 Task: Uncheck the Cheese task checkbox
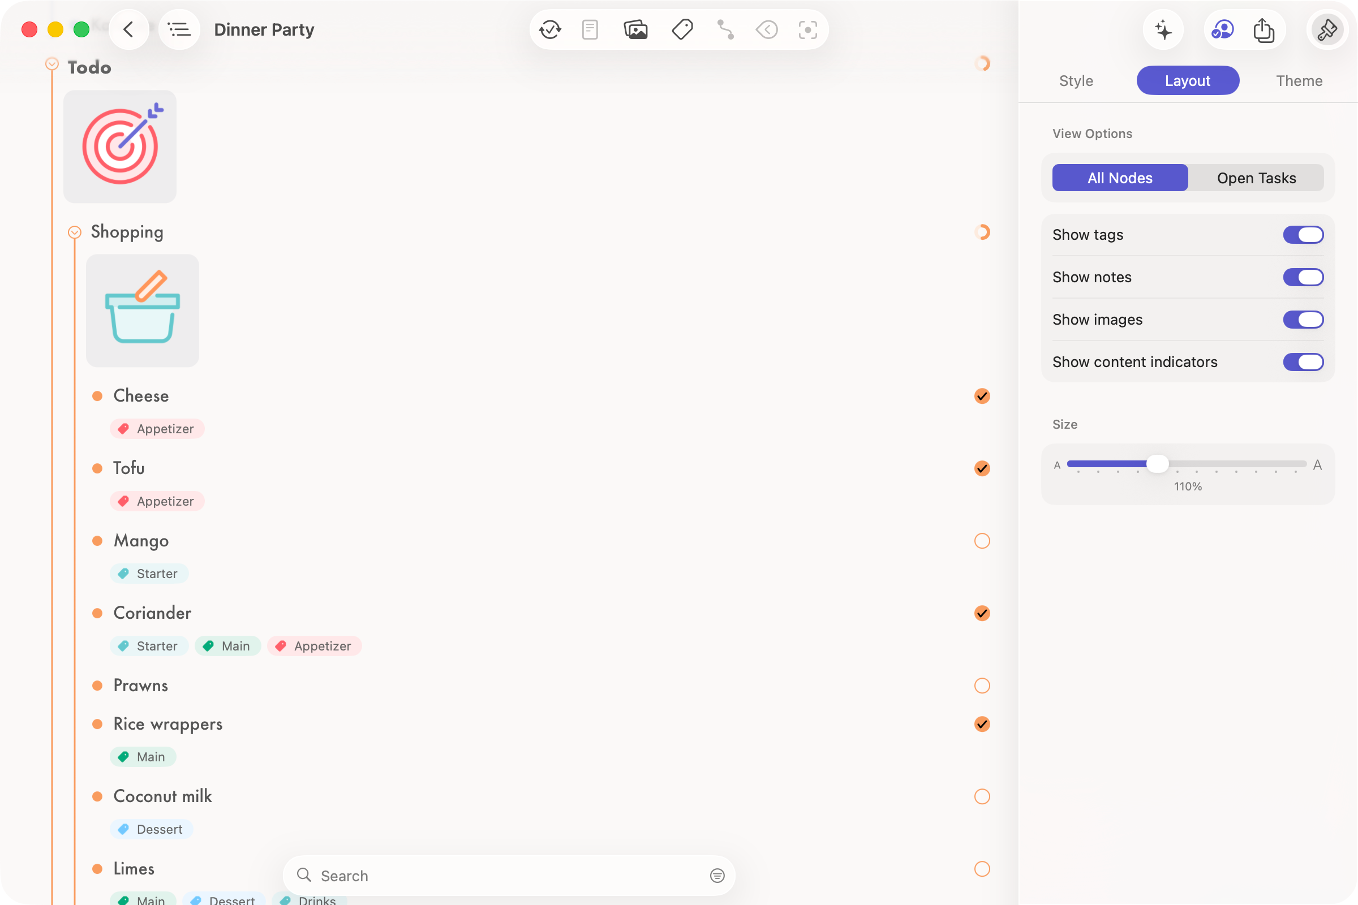click(982, 396)
